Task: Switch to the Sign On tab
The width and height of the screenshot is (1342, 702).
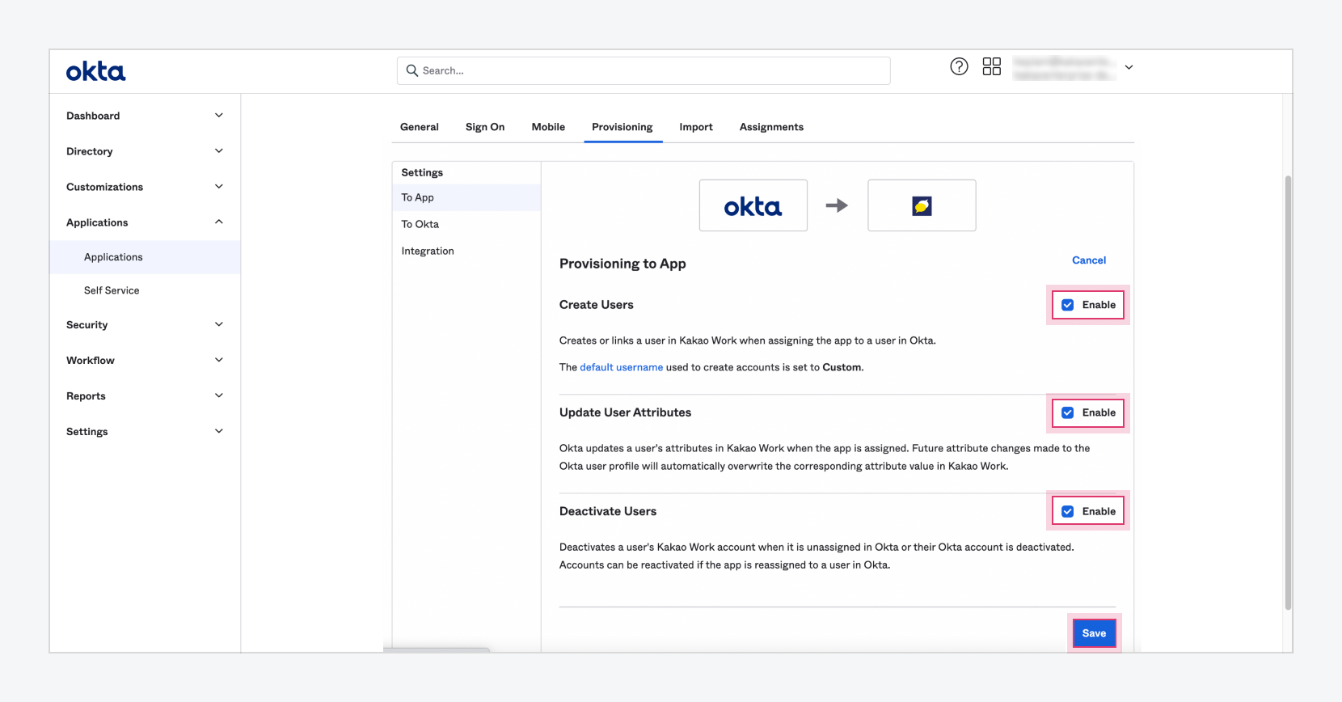Action: click(485, 127)
